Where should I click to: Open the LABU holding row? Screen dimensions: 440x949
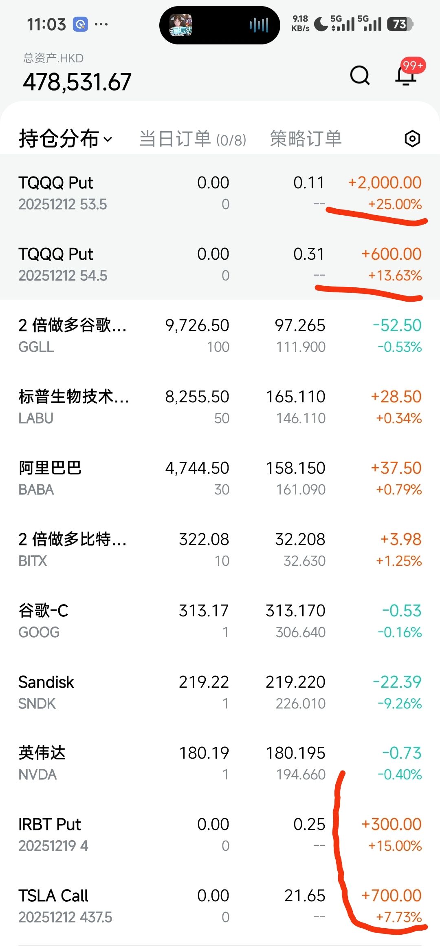[220, 407]
